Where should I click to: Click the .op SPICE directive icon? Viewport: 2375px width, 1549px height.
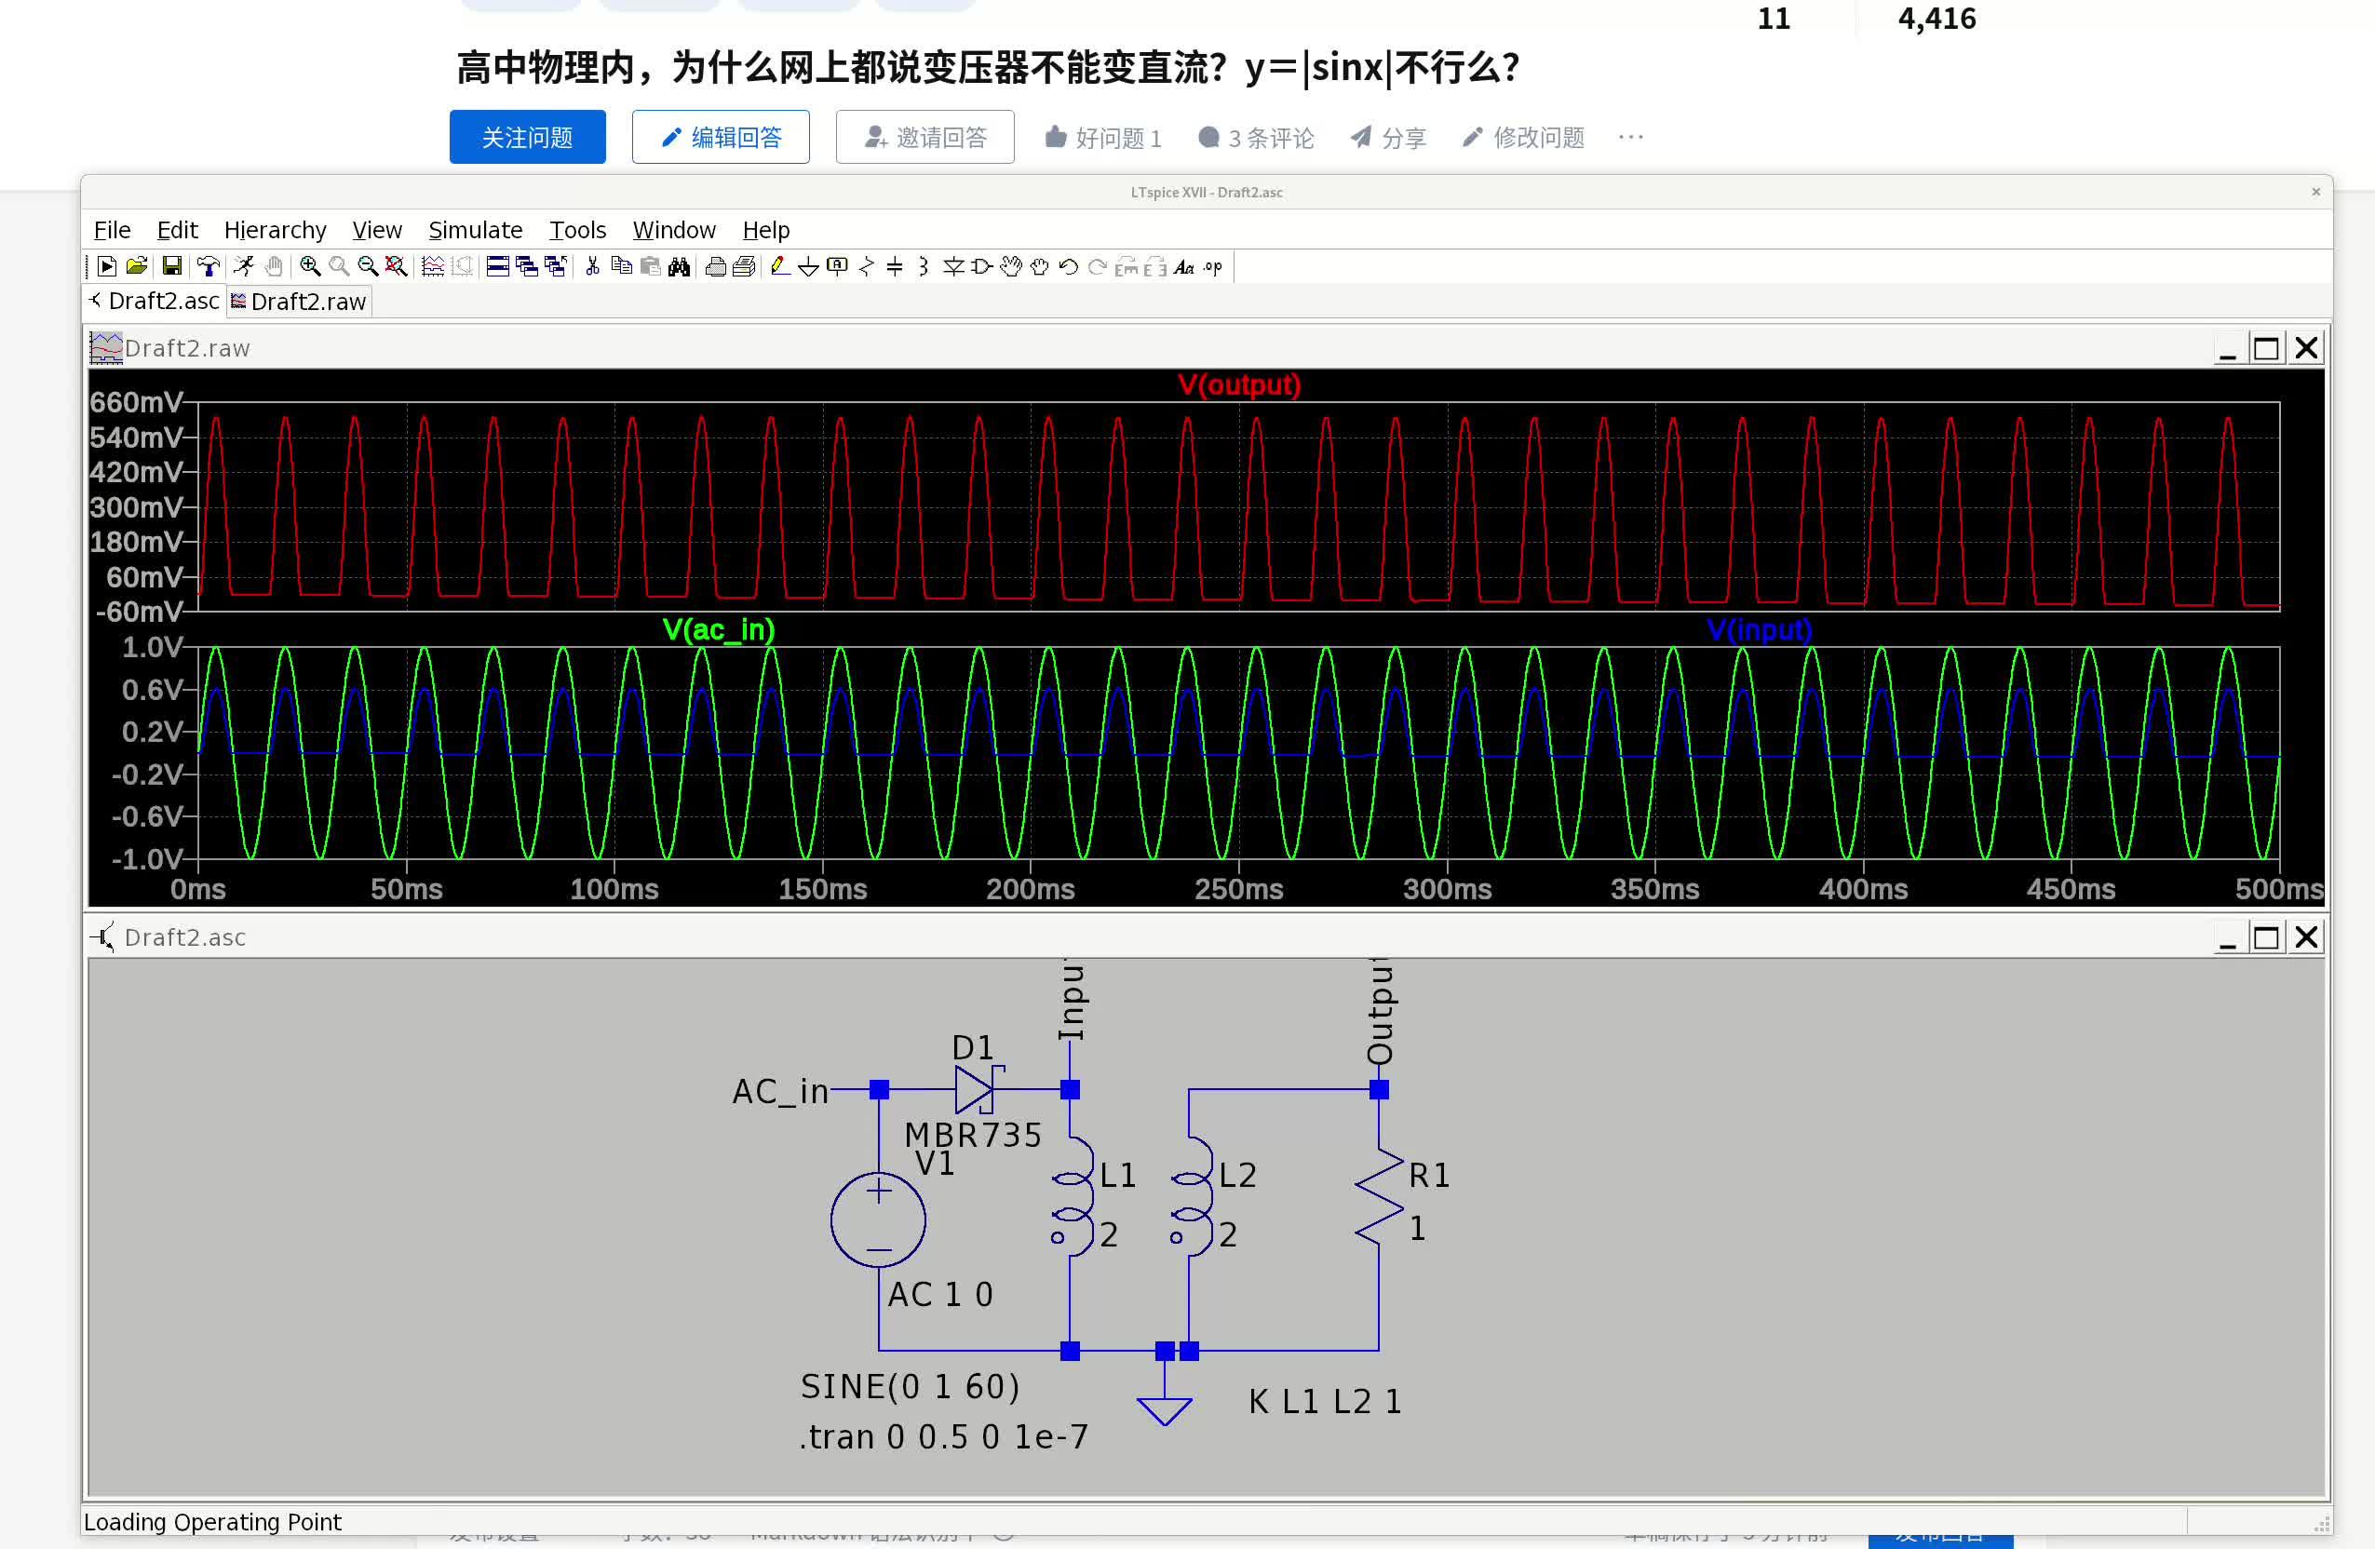click(x=1213, y=266)
